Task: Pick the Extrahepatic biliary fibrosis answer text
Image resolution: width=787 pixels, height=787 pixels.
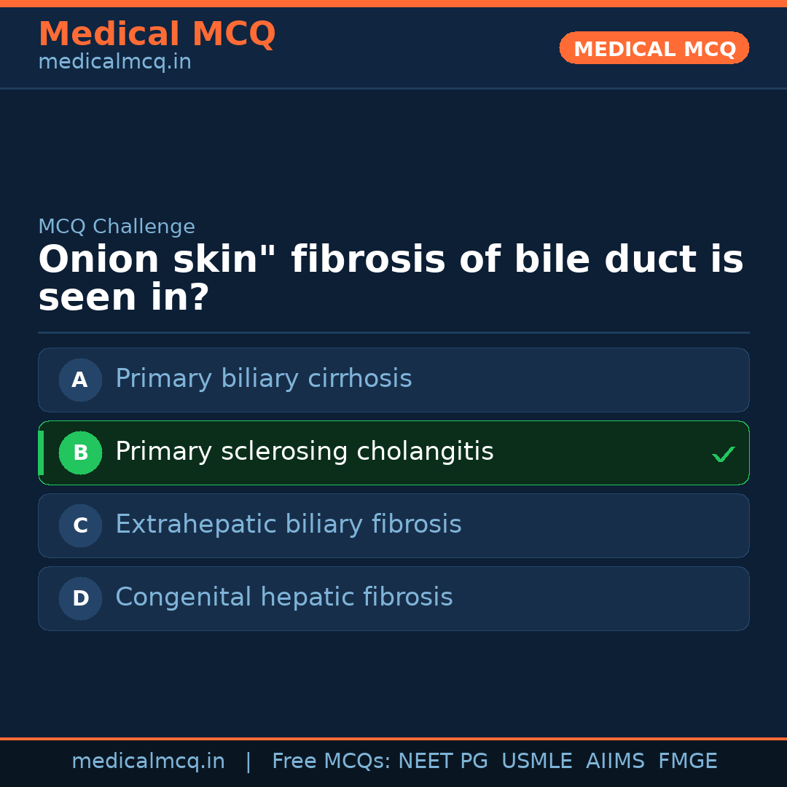Action: (289, 525)
